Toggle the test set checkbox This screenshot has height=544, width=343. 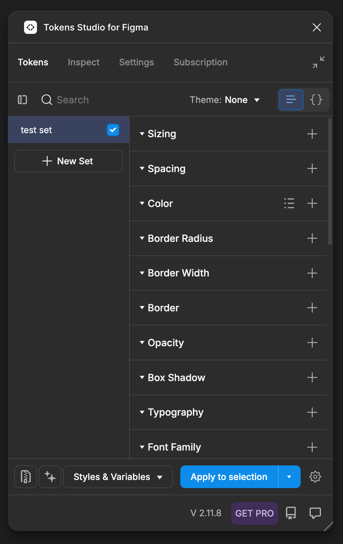pos(113,130)
